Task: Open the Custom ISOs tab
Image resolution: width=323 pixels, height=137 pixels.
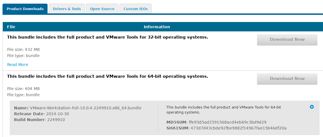Action: tap(136, 9)
